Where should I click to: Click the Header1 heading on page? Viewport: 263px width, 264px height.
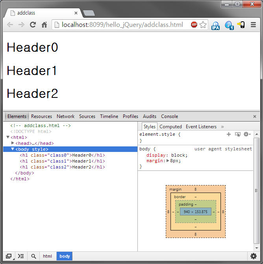[x=31, y=70]
